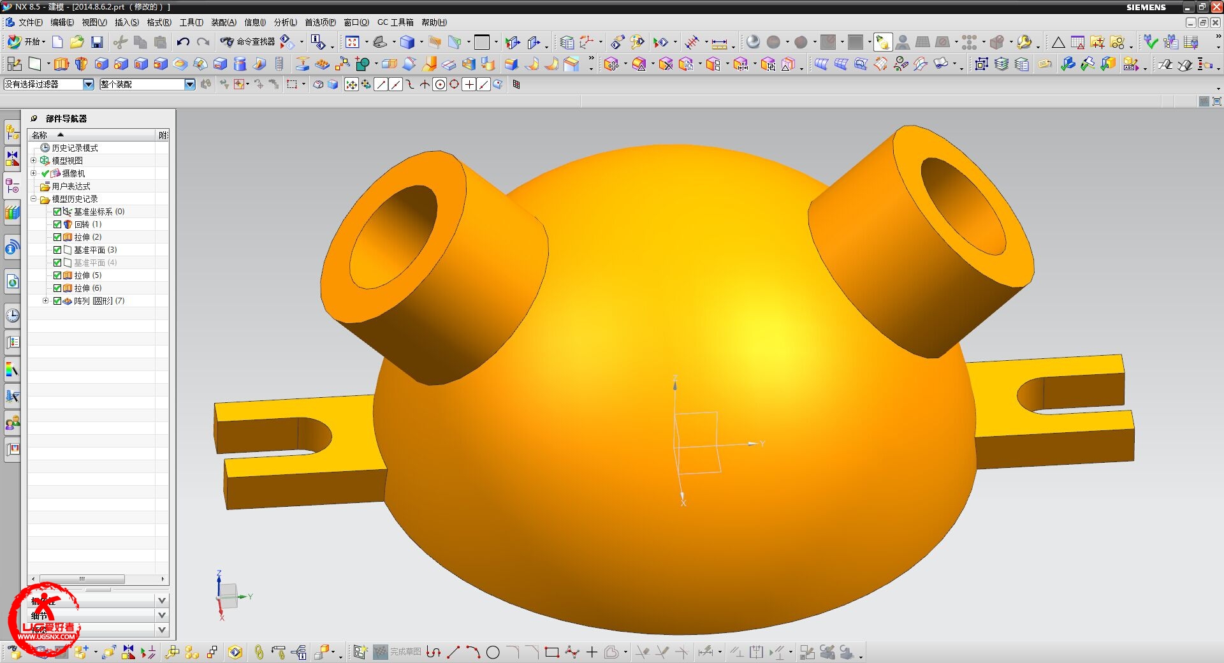Toggle checkbox for 基准坐标系 (0)
Screen dimensions: 1224x663
(x=57, y=212)
